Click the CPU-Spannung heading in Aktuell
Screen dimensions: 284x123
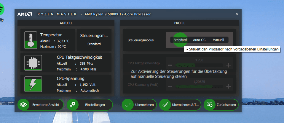[71, 78]
